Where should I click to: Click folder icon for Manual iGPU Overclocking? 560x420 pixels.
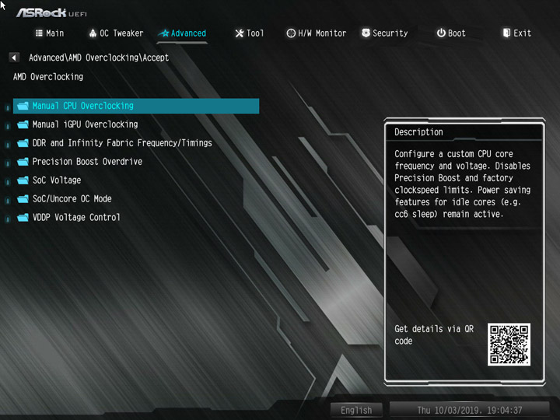pos(23,124)
